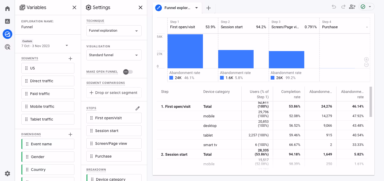Click the pencil icon on Funnel tab

coord(158,8)
